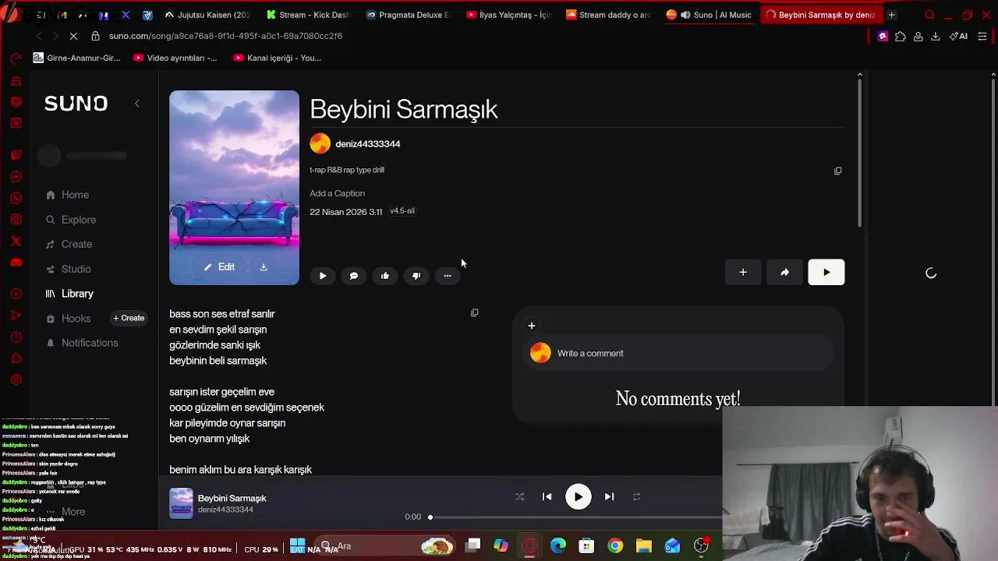Click the plus icon above comment box
The width and height of the screenshot is (998, 561).
click(x=532, y=326)
